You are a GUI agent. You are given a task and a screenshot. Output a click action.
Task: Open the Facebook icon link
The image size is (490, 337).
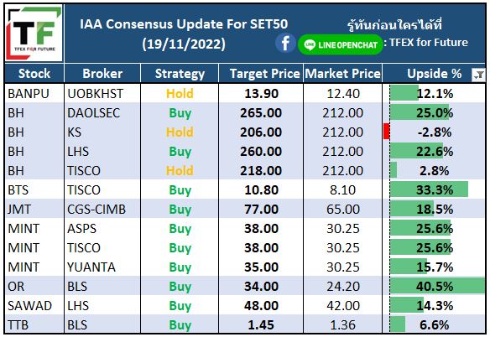pyautogui.click(x=285, y=43)
